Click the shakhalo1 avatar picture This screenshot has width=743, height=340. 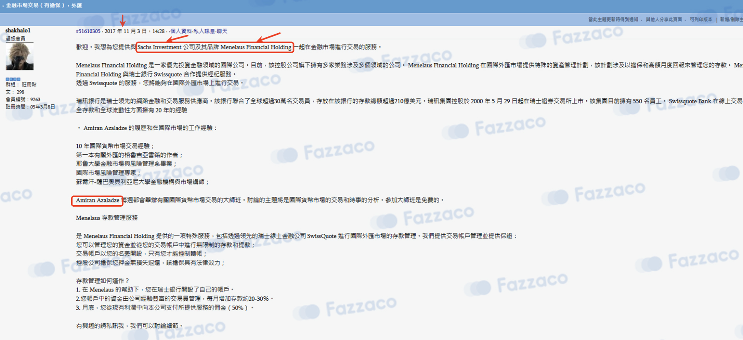point(19,56)
